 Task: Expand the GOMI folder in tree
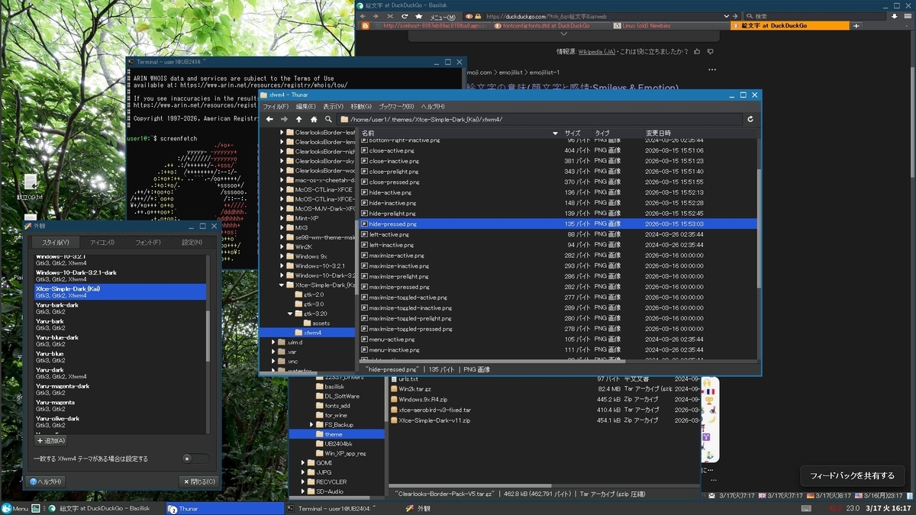coord(302,463)
